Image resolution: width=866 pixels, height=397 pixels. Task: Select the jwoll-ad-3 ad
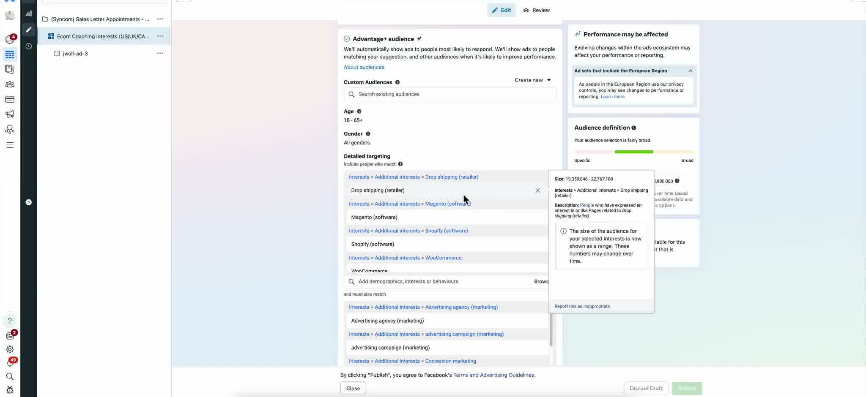[x=75, y=54]
